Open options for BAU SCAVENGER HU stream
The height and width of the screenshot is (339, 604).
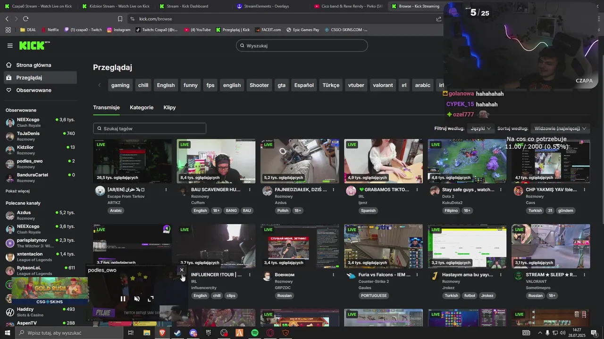[x=250, y=190]
